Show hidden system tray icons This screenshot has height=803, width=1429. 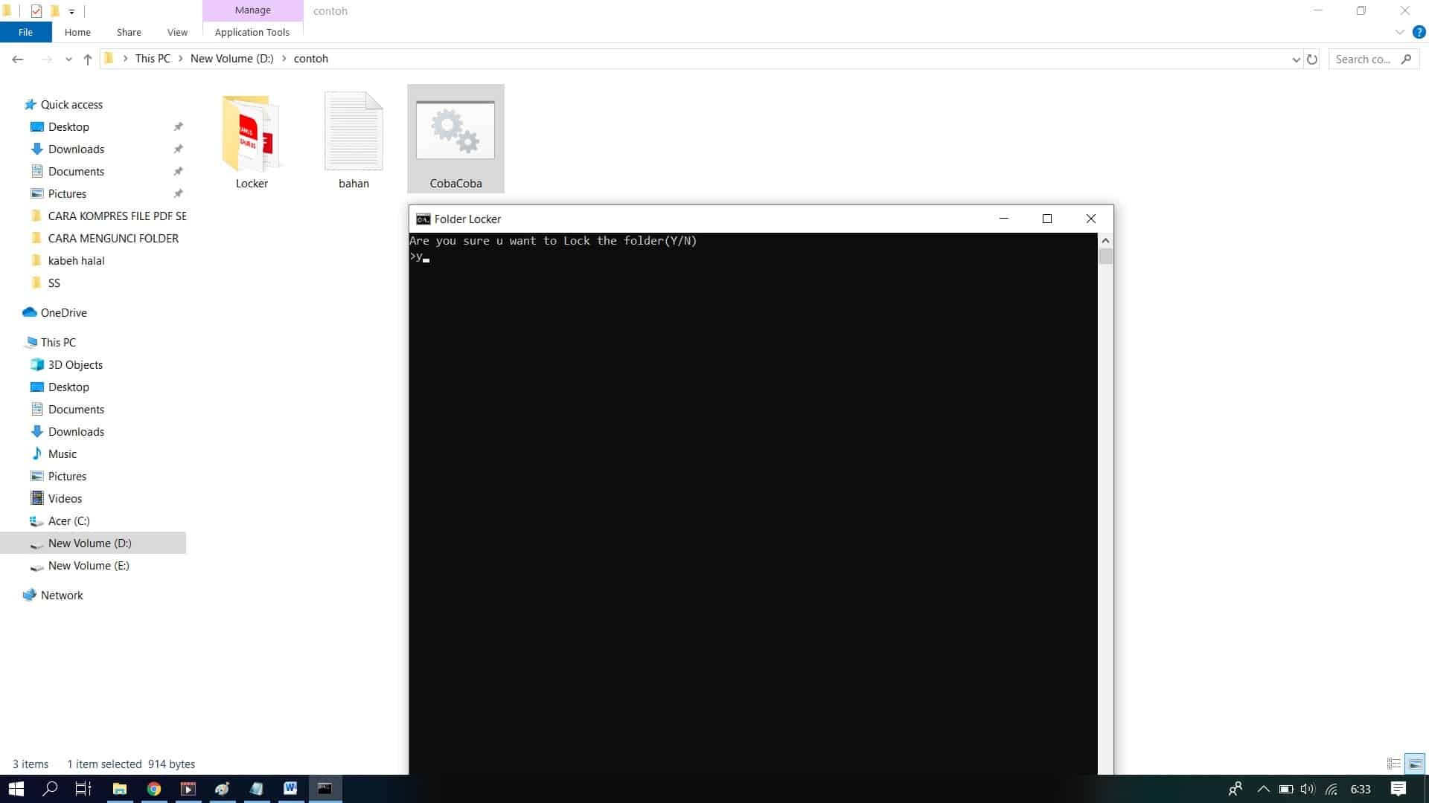1263,789
